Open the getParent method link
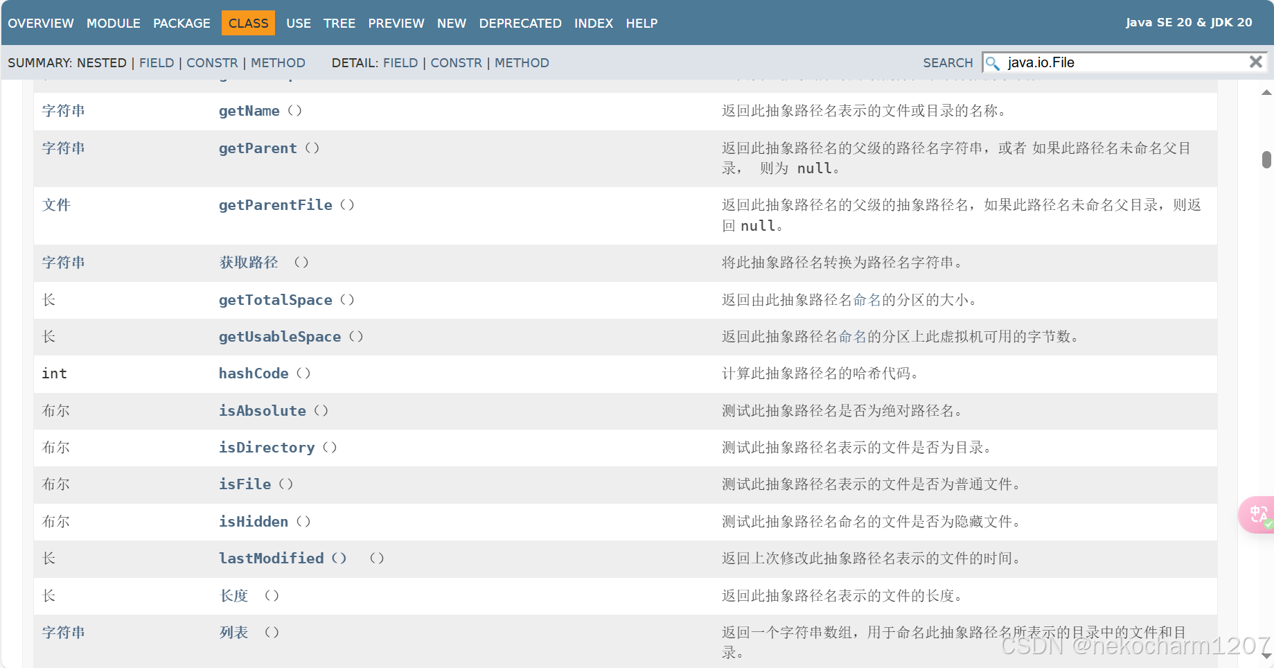 click(258, 148)
